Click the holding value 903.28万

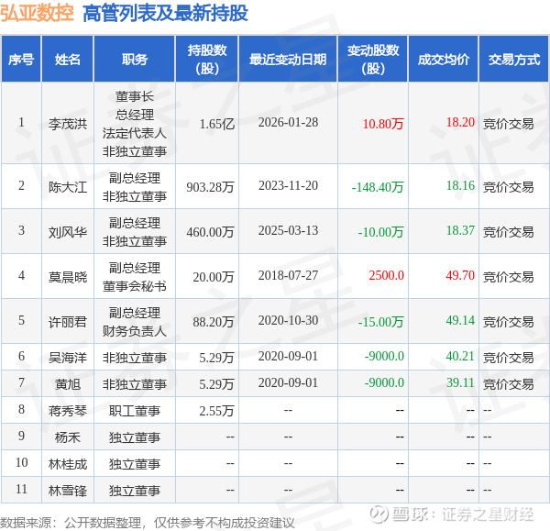pos(210,187)
